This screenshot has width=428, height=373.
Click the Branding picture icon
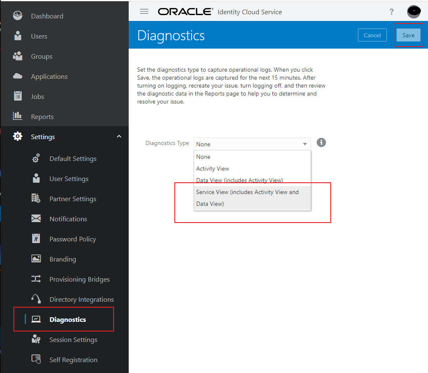pos(36,259)
